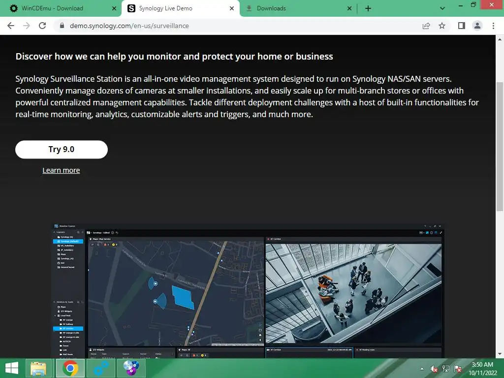The height and width of the screenshot is (378, 504).
Task: Open the blue gears taskbar app
Action: [101, 368]
